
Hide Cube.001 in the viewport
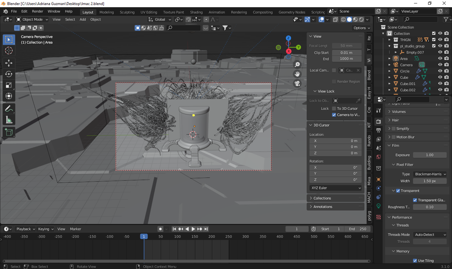440,84
